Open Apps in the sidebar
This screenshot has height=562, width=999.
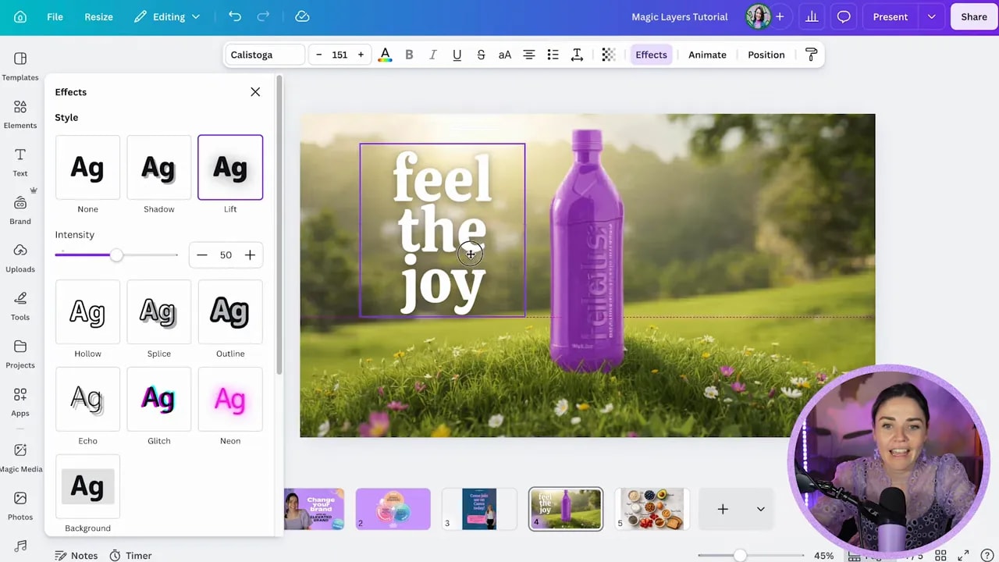click(x=20, y=402)
